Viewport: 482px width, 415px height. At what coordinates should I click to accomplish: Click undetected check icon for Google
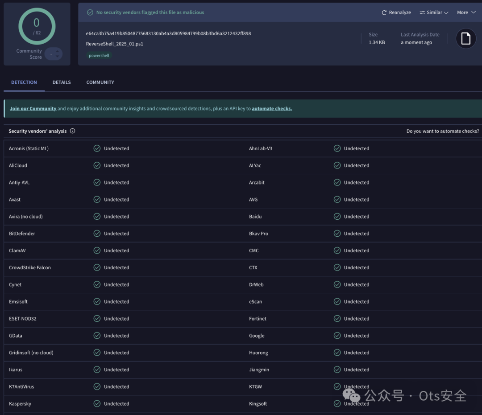337,336
